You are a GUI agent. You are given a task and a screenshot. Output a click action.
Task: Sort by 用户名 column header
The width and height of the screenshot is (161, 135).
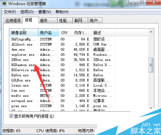(48, 33)
